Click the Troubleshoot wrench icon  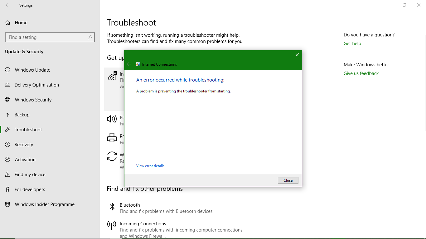pos(8,130)
